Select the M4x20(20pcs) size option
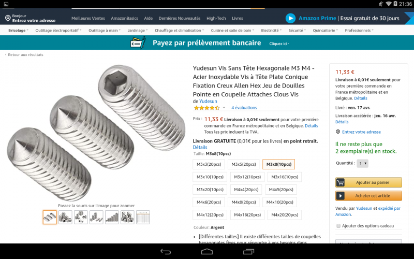 (285, 215)
